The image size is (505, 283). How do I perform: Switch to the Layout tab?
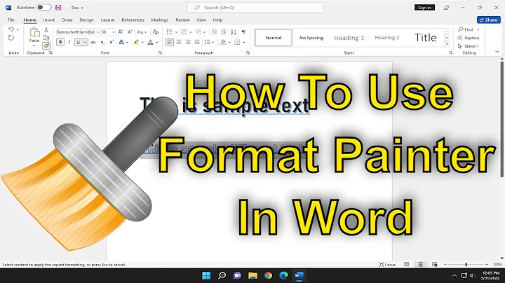[x=107, y=20]
